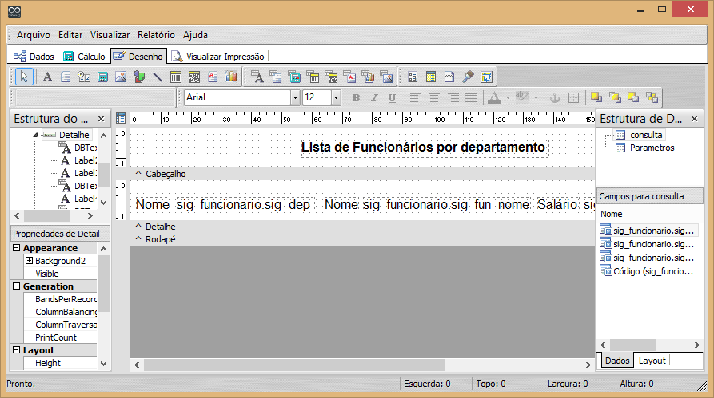Choose the Image component tool
Image resolution: width=714 pixels, height=398 pixels.
click(x=121, y=77)
